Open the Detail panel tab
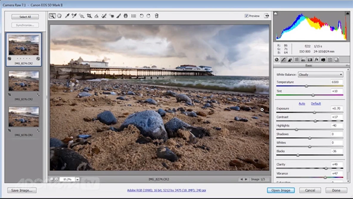The width and height of the screenshot is (353, 199). pos(290,60)
